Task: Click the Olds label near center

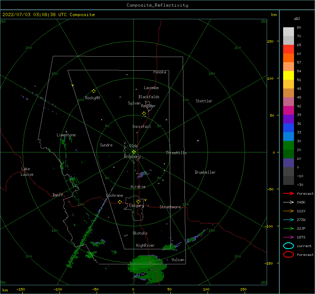Action: pos(133,146)
